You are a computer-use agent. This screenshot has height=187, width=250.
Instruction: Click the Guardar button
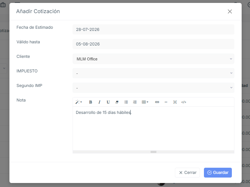coord(218,172)
